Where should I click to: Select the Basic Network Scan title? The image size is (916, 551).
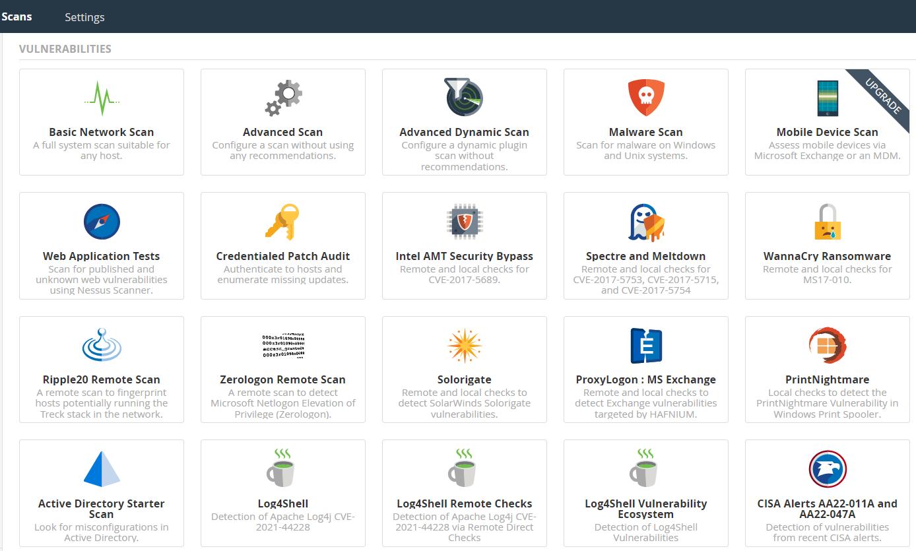tap(102, 132)
